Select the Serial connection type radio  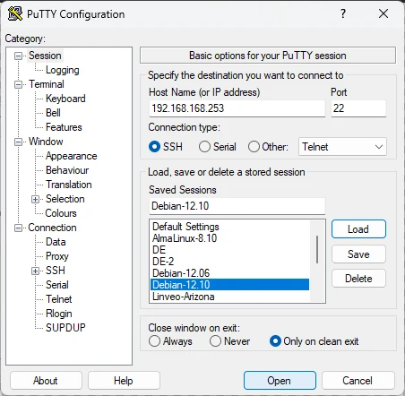coord(204,147)
